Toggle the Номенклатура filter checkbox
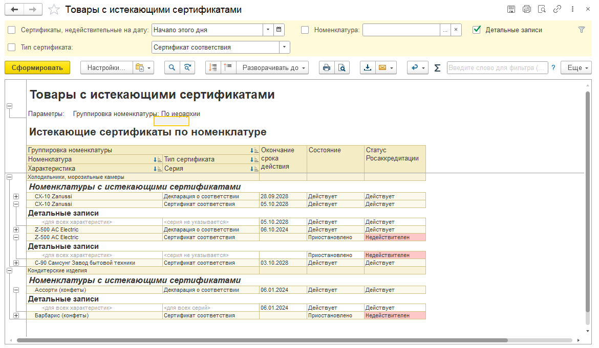Screen dimensions: 599x348 (305, 30)
